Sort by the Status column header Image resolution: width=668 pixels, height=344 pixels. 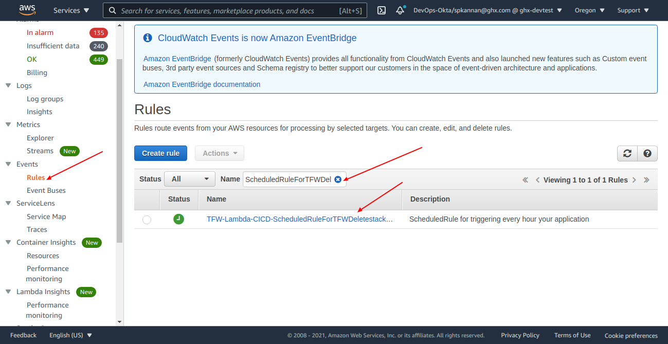179,199
